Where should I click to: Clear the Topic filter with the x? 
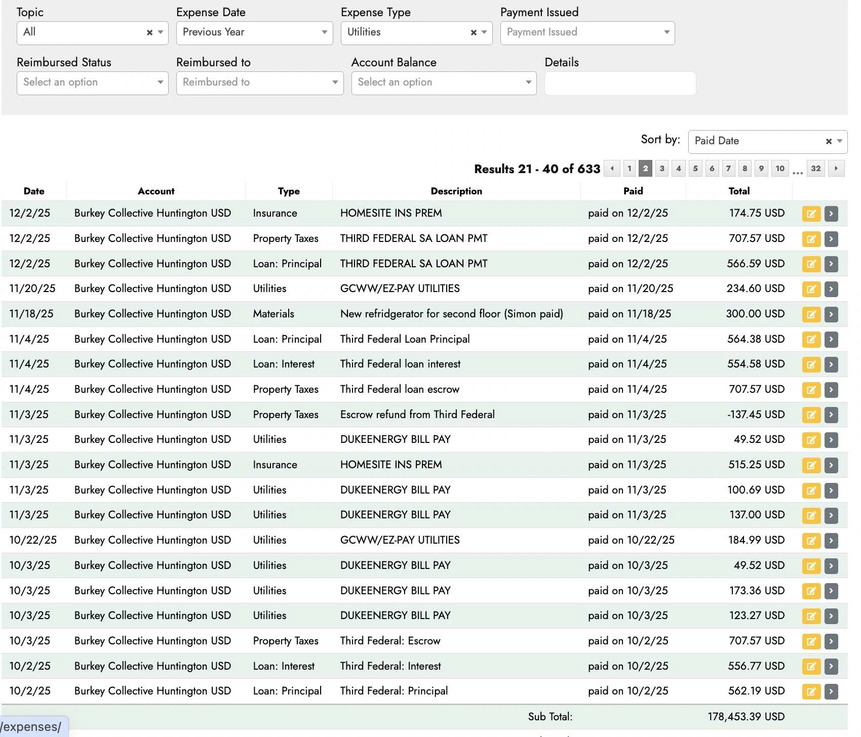pos(149,33)
